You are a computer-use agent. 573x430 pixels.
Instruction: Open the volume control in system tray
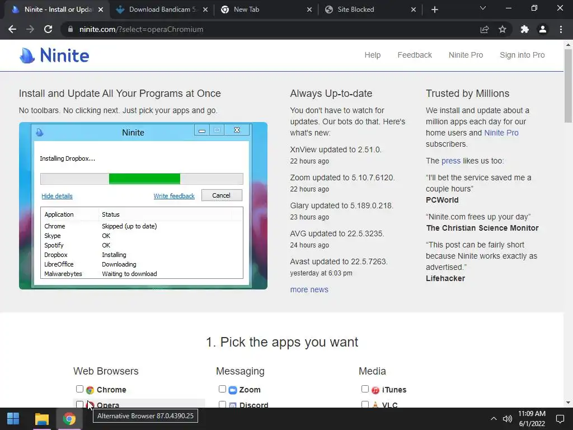click(x=507, y=419)
